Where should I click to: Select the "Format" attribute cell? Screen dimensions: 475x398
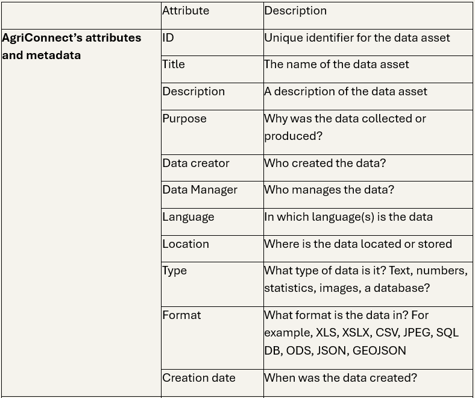(x=181, y=315)
